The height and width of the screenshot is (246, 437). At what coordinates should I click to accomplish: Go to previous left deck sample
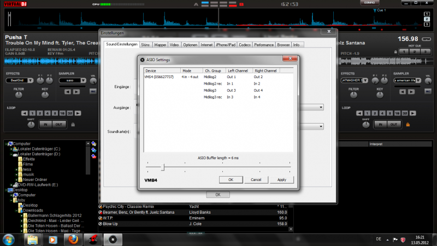pos(67,92)
